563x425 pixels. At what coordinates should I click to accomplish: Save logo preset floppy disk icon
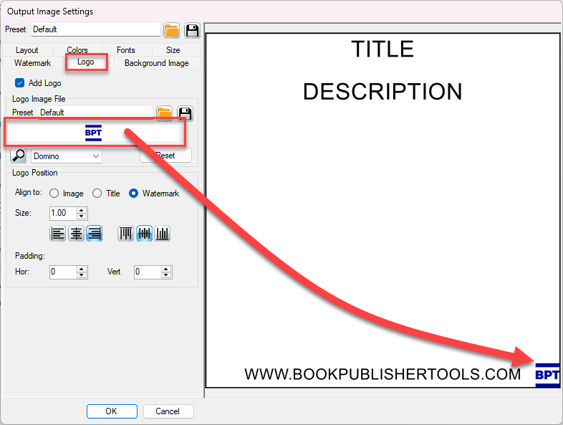point(186,113)
